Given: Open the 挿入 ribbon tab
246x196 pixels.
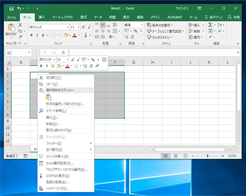Looking at the screenshot, I should pos(42,17).
